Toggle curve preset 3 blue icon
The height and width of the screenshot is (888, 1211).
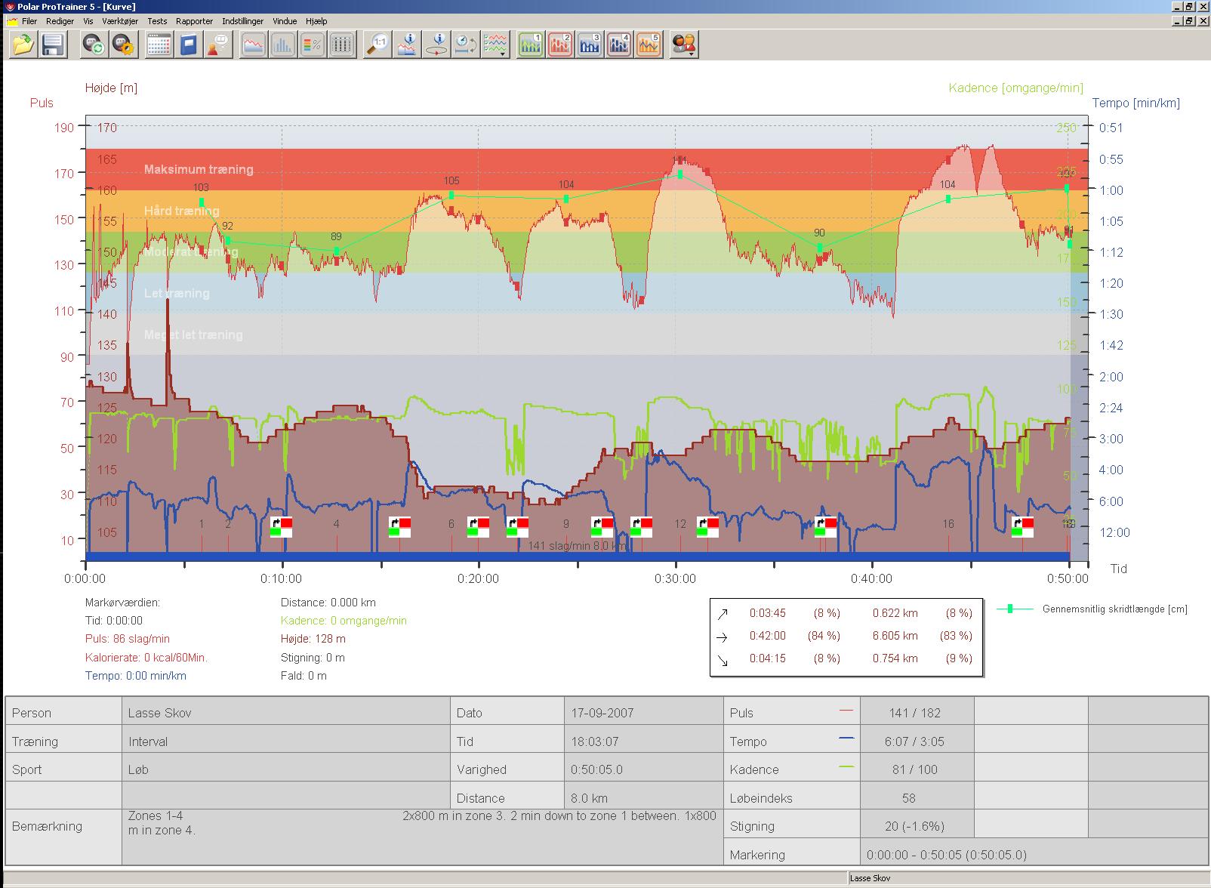590,45
